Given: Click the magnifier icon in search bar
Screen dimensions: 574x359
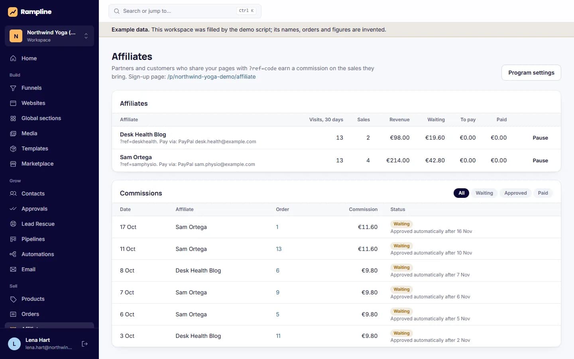Looking at the screenshot, I should click(117, 11).
